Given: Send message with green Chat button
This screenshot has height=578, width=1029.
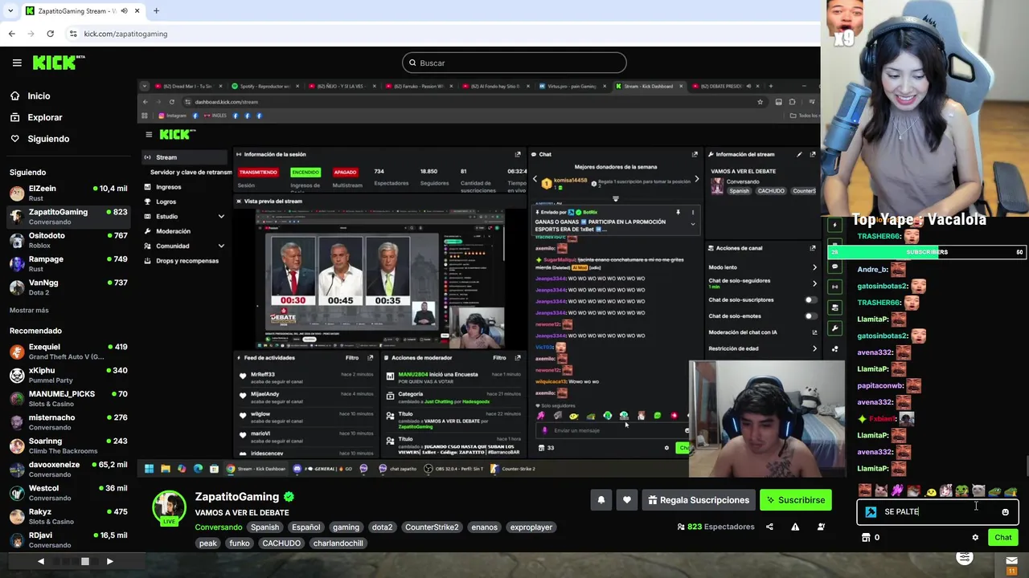Looking at the screenshot, I should click(x=1002, y=538).
